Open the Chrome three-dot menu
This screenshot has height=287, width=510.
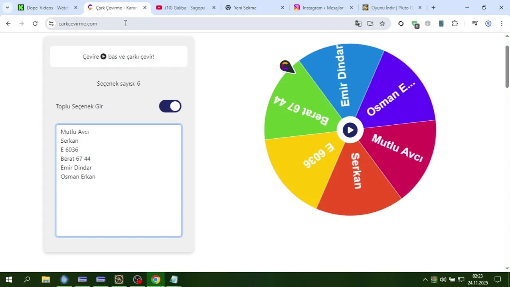pyautogui.click(x=502, y=24)
